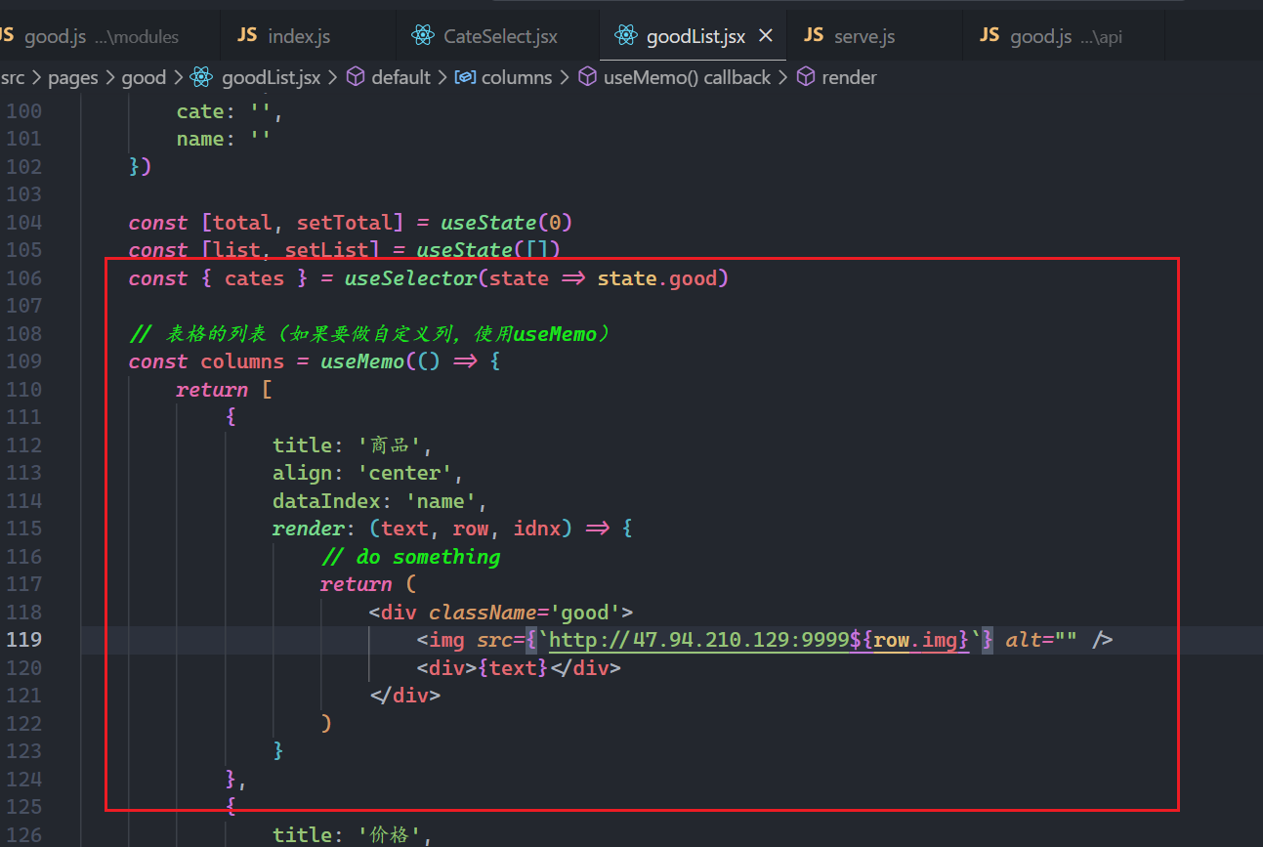The height and width of the screenshot is (847, 1263).
Task: Click the 'good' folder breadcrumb
Action: (x=144, y=77)
